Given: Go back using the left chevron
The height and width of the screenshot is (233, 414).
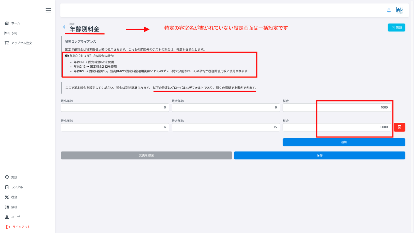Looking at the screenshot, I should [64, 27].
